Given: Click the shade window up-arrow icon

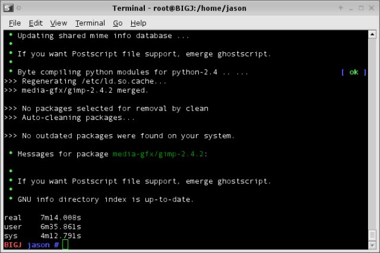Looking at the screenshot, I should (340, 8).
